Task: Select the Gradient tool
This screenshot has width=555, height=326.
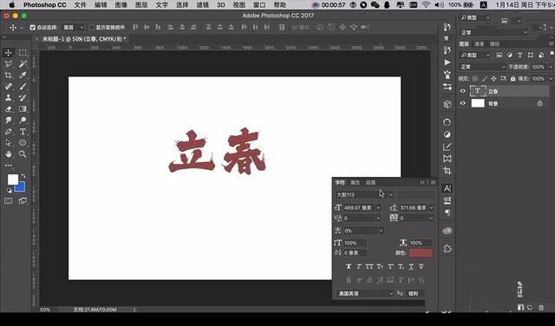Action: tap(23, 109)
